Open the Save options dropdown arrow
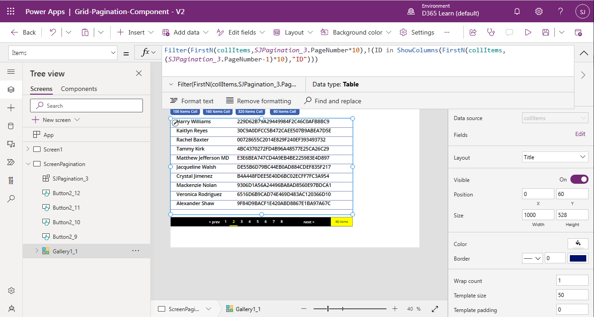Screen dimensions: 594x317 (562, 32)
